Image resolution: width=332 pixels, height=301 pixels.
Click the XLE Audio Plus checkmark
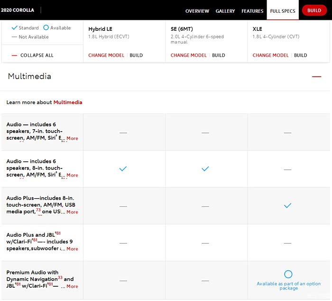287,206
